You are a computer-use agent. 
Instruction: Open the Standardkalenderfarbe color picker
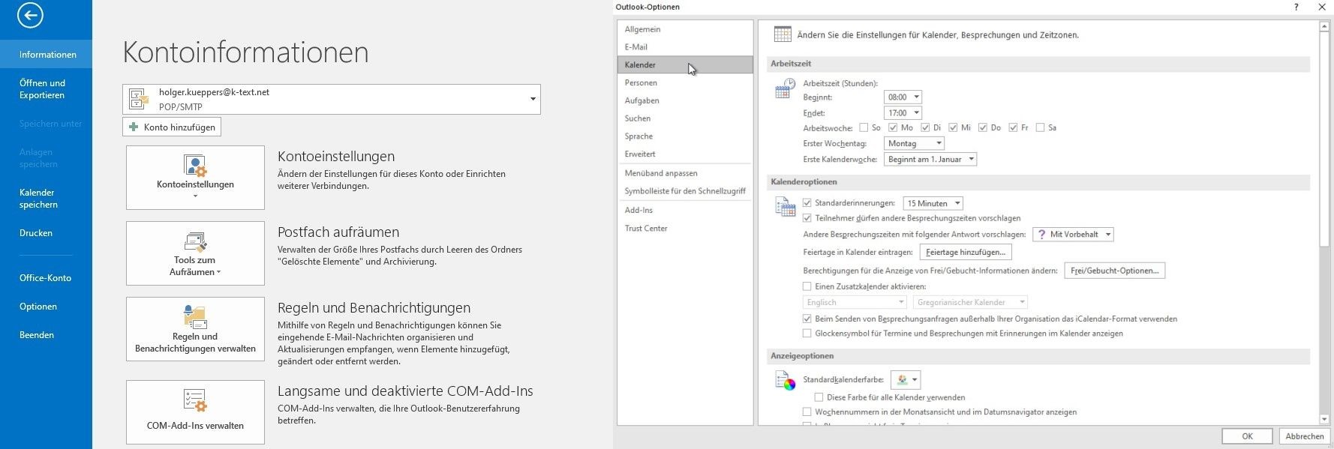[906, 380]
